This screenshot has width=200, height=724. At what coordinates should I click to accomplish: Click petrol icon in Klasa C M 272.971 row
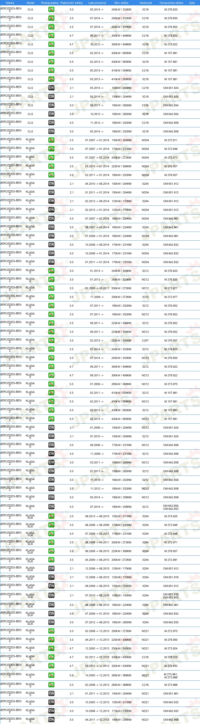tap(51, 158)
